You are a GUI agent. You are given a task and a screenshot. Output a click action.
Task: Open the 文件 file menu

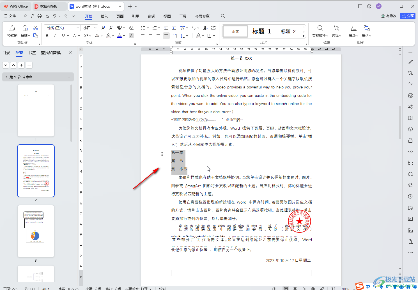click(10, 16)
